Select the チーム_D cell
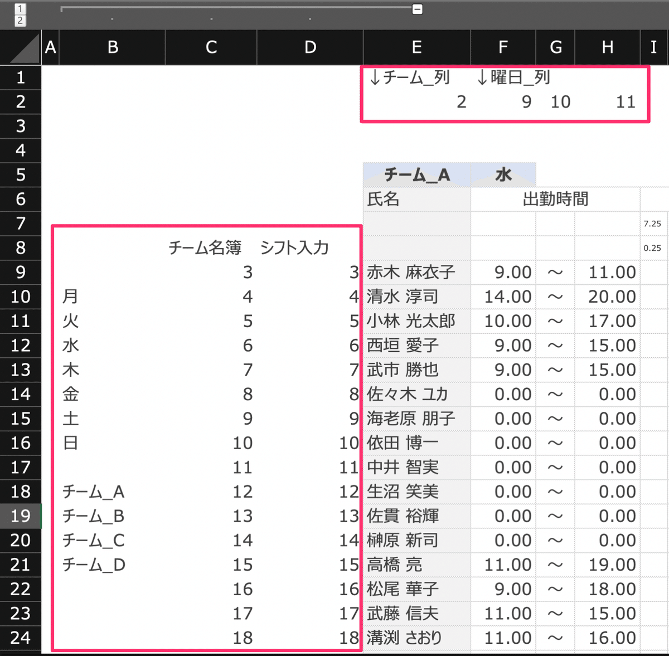This screenshot has height=656, width=669. (x=112, y=565)
